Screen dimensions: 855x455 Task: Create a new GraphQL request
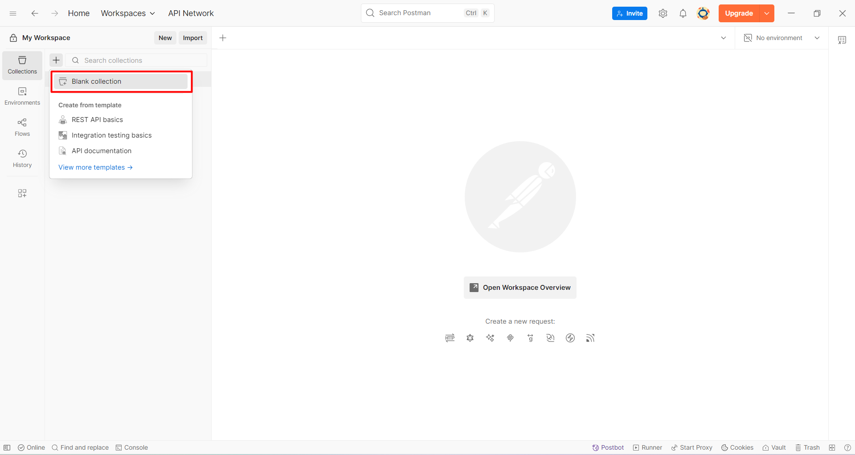tap(470, 338)
